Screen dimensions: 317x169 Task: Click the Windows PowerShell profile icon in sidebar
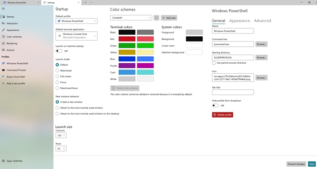pos(3,63)
